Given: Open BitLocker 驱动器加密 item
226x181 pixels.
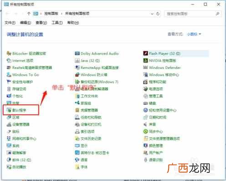Looking at the screenshot, I should (x=26, y=54).
